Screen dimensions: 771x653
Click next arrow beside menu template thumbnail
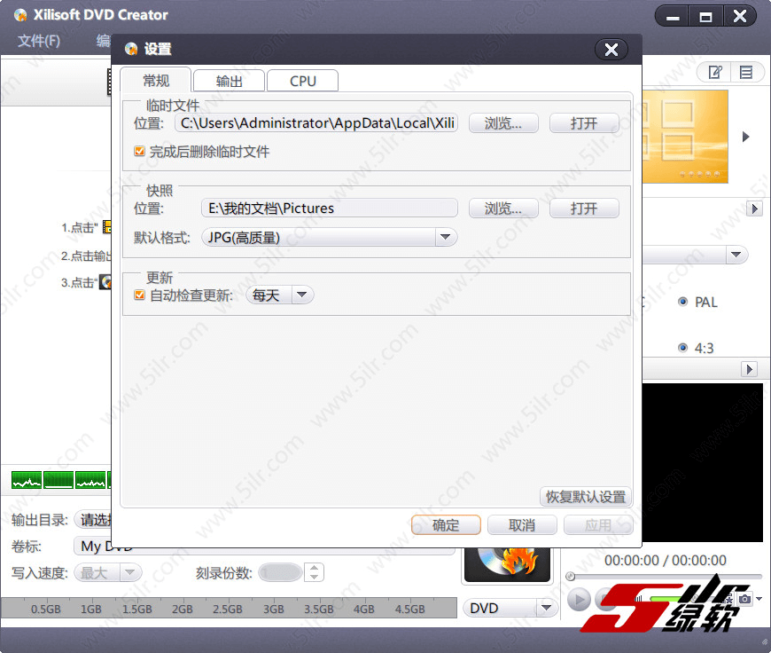tap(746, 137)
